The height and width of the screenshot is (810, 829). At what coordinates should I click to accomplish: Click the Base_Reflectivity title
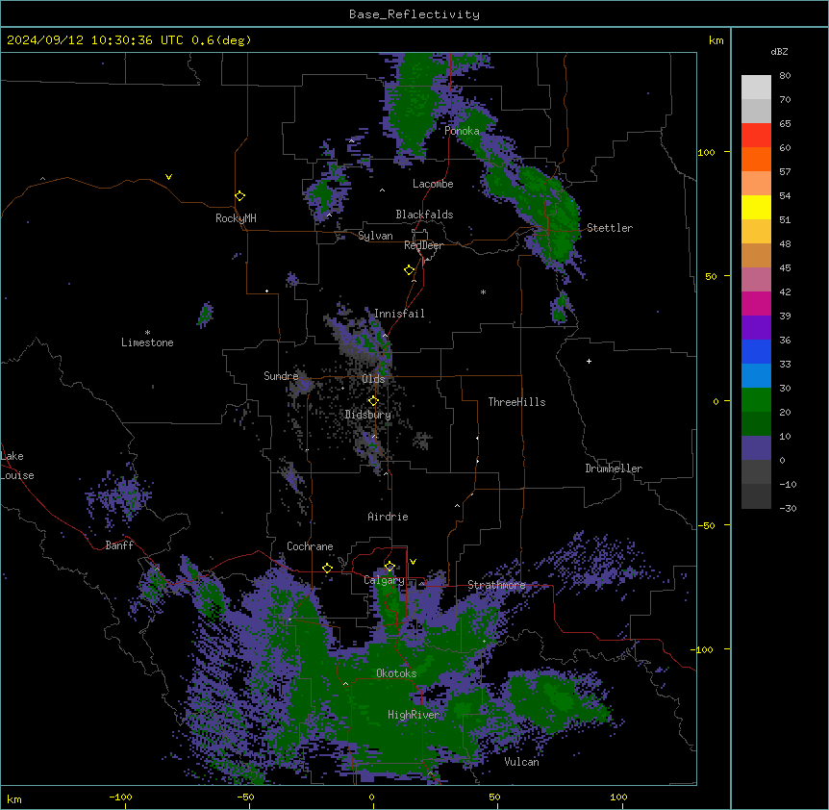point(414,14)
